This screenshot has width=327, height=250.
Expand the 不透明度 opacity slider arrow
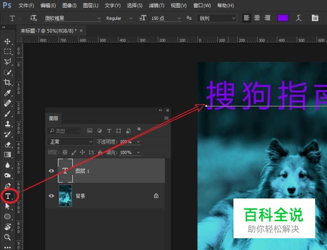[138, 142]
